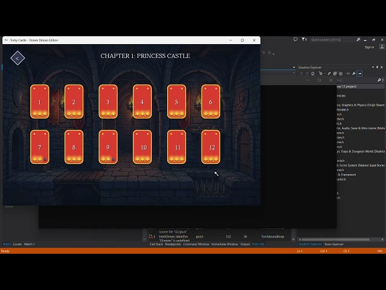Open Properties wrench icon in Solution Explorer

354,74
